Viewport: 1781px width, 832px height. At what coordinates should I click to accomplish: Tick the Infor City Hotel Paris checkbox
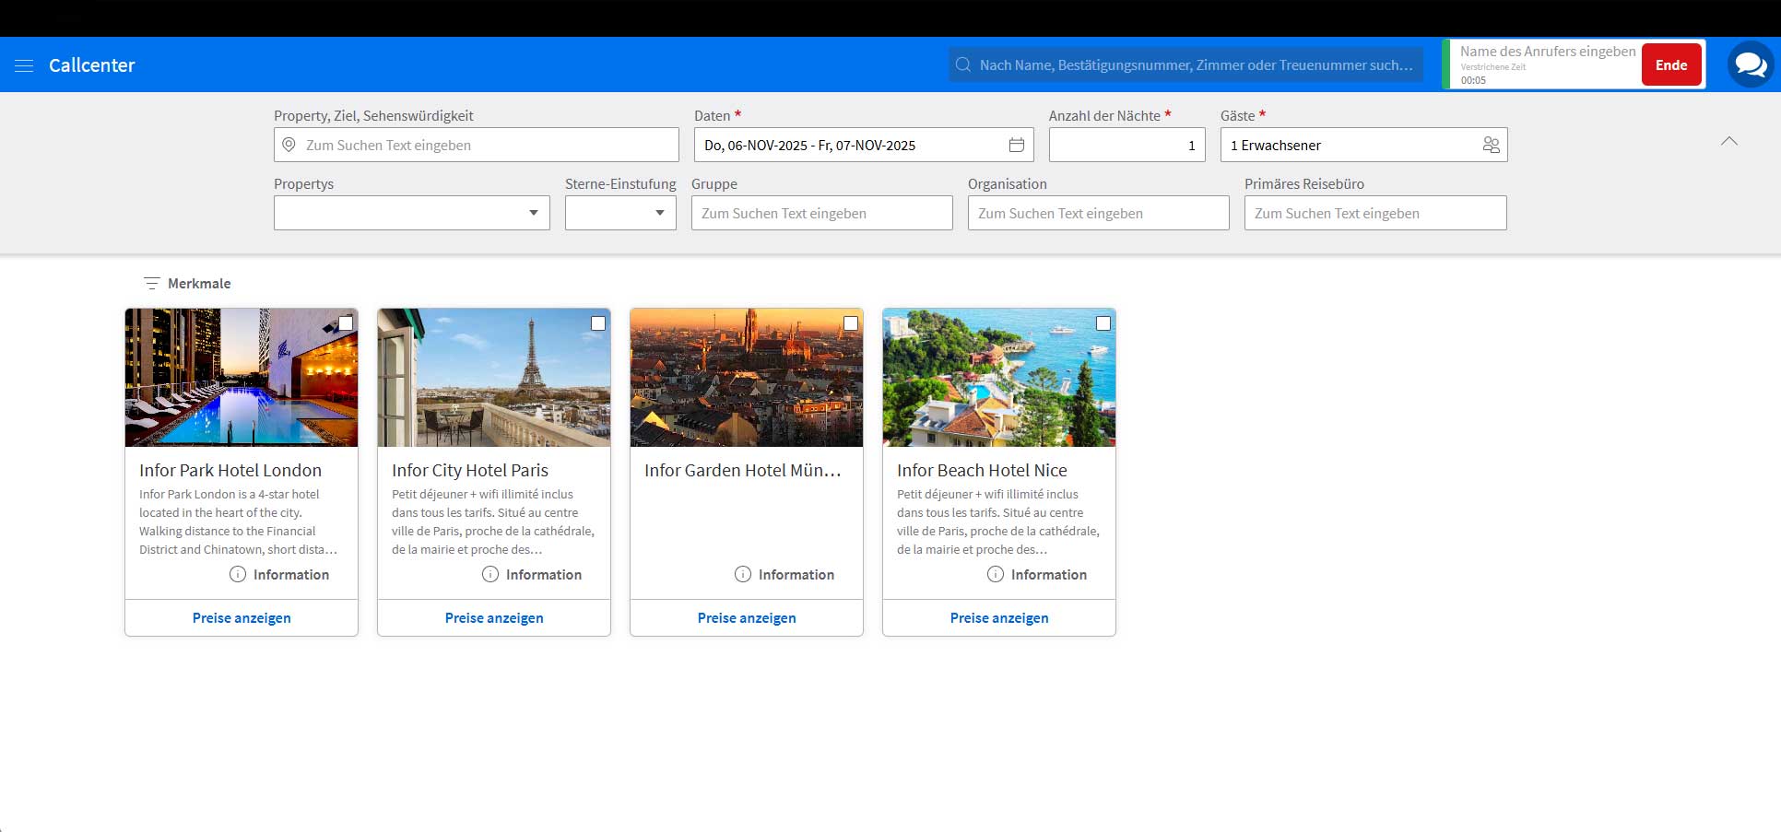(x=598, y=323)
